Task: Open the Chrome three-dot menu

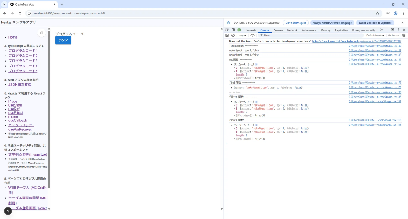Action: [403, 13]
